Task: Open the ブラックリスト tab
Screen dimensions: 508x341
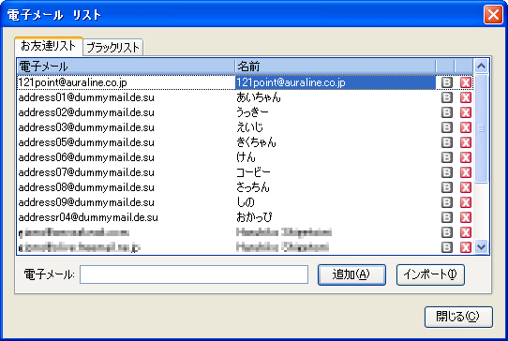Action: click(x=113, y=48)
